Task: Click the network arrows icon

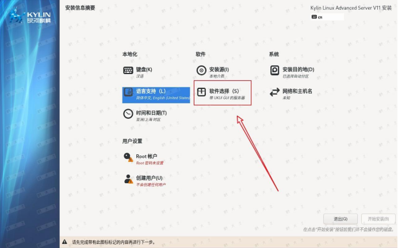Action: click(275, 92)
